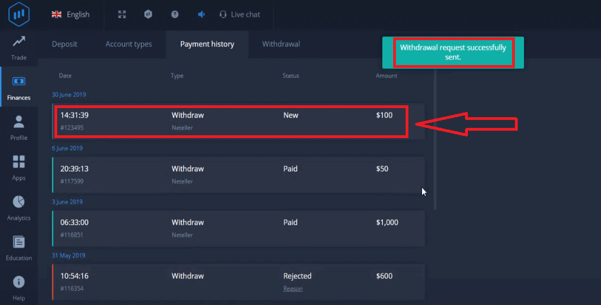This screenshot has height=305, width=601.
Task: Switch to the Withdrawal tab
Action: coord(281,44)
